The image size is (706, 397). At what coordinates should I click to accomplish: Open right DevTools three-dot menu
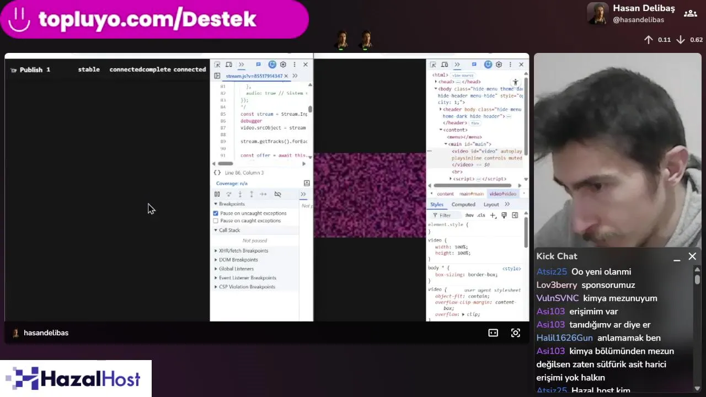(510, 65)
